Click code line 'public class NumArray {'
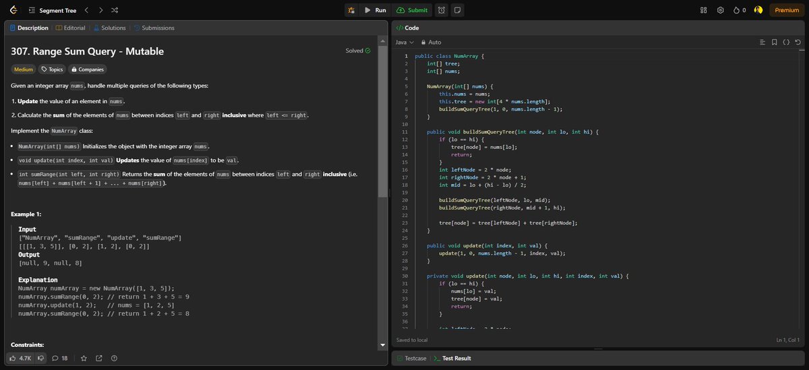The image size is (809, 370). coord(450,55)
